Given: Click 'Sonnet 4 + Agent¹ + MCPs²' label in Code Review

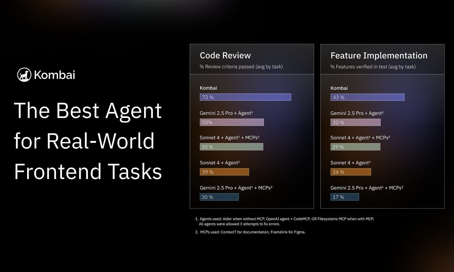Looking at the screenshot, I should [x=230, y=138].
